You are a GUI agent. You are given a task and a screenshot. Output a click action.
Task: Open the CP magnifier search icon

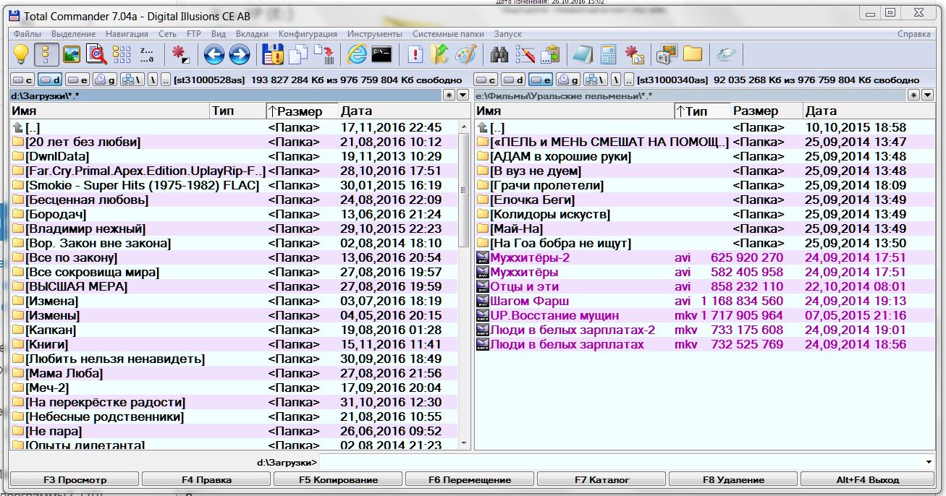coord(96,54)
